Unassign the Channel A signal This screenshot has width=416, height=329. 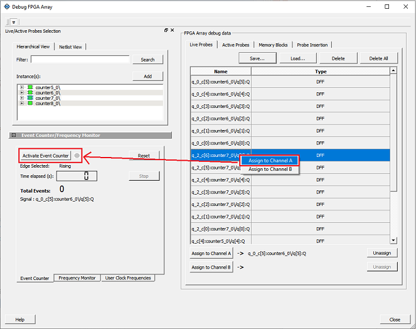pyautogui.click(x=381, y=253)
